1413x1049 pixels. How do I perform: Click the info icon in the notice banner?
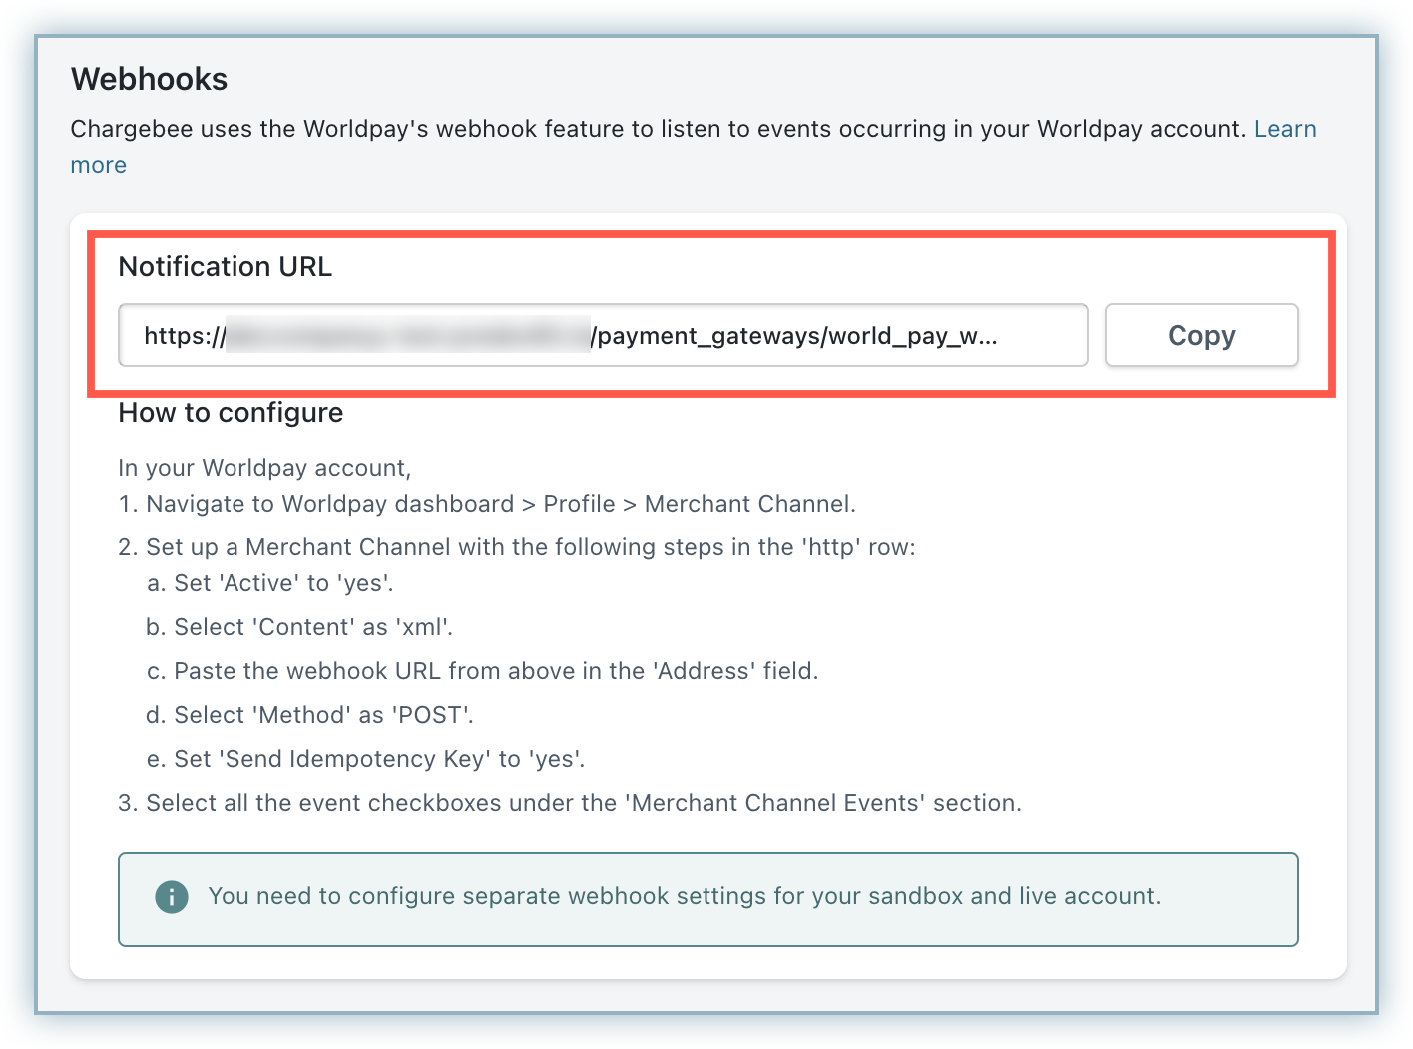coord(172,897)
